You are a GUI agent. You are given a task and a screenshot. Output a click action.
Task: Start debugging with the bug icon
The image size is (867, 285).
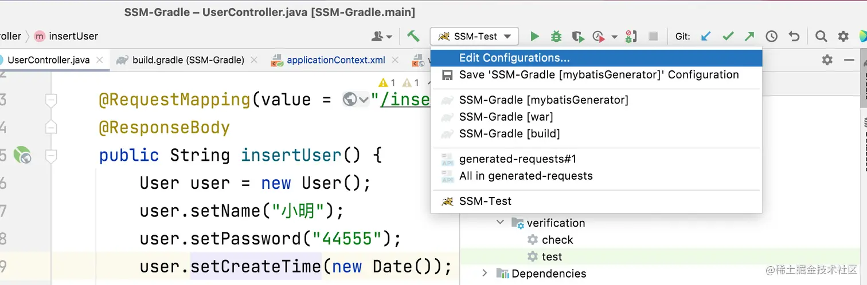point(556,37)
